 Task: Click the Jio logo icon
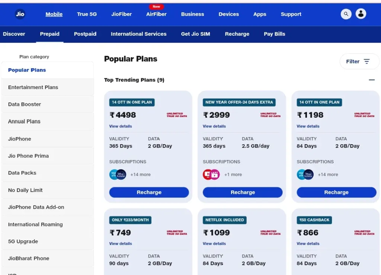[20, 14]
